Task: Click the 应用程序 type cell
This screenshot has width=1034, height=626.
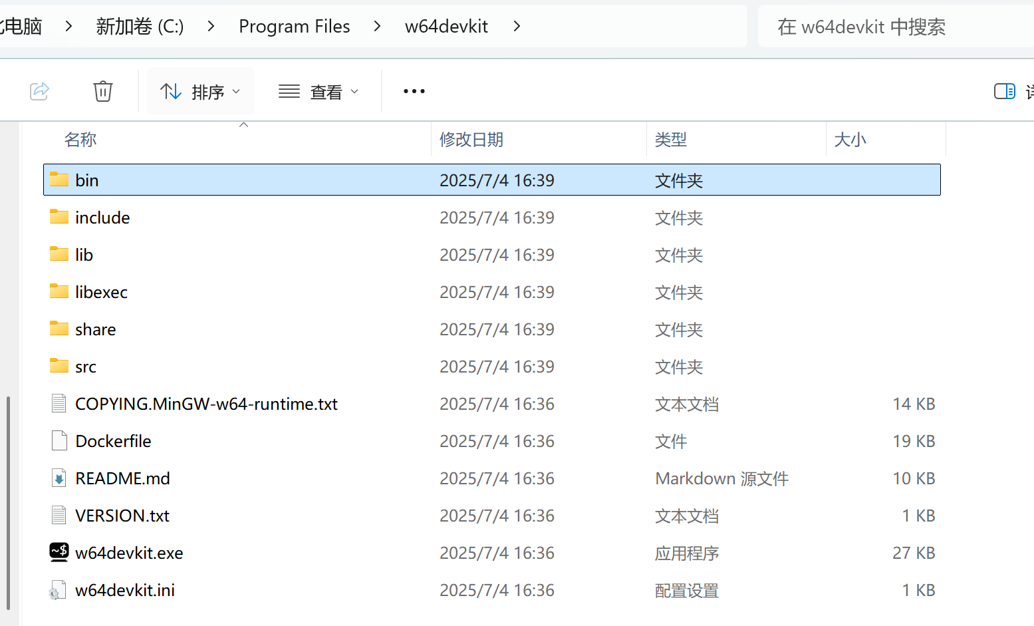Action: [x=687, y=553]
